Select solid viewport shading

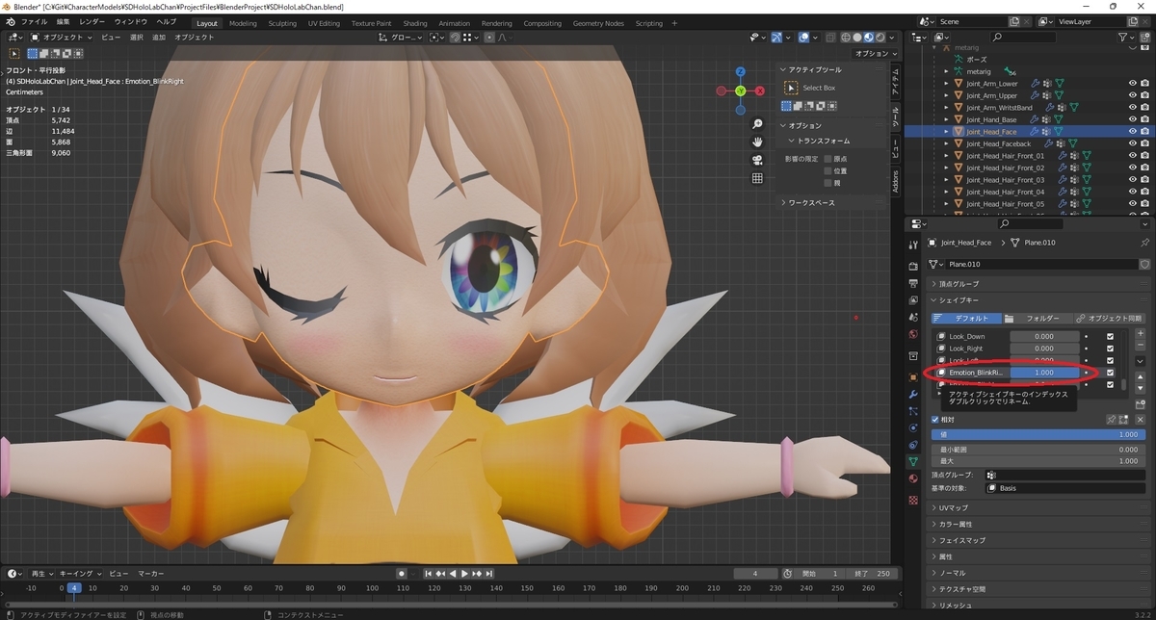pos(858,38)
